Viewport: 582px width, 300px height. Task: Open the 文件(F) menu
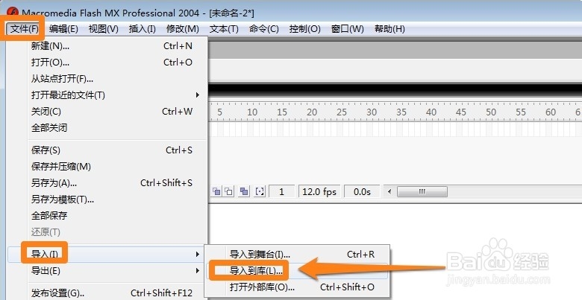[x=25, y=29]
